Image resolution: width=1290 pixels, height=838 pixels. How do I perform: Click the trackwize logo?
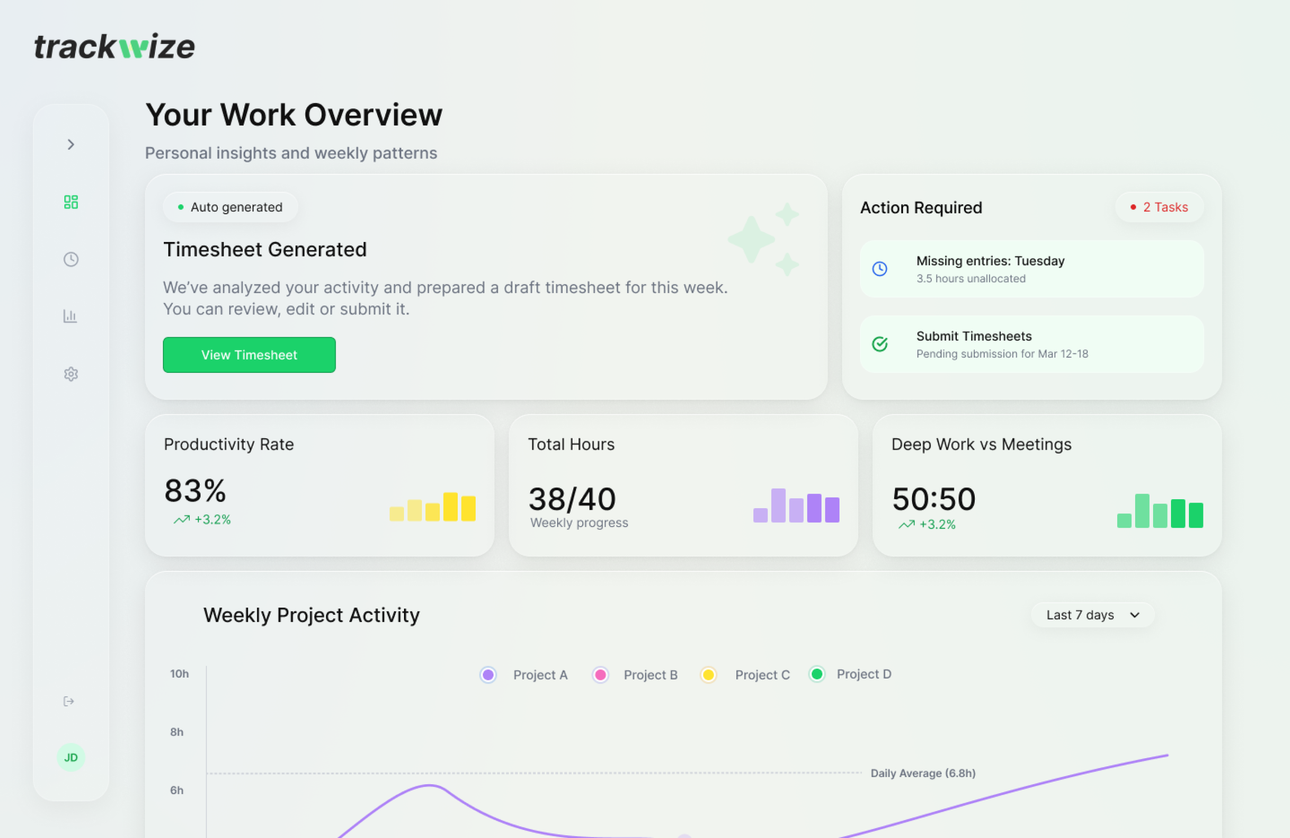[x=114, y=47]
